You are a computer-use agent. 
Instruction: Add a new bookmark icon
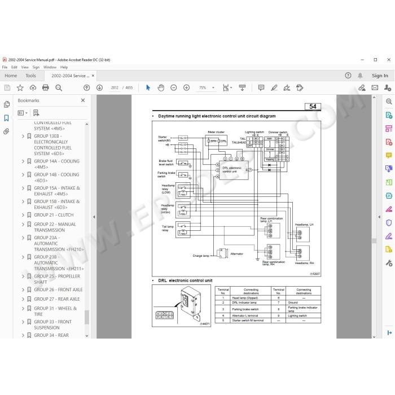click(x=36, y=113)
